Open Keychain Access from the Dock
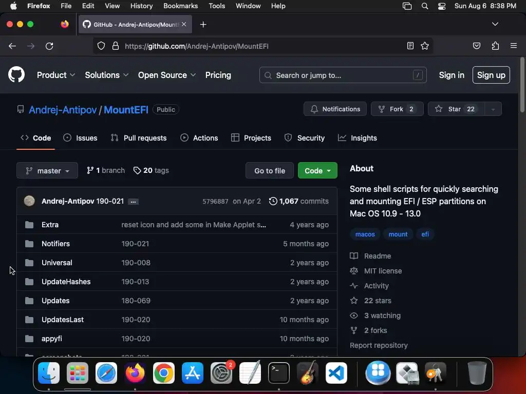 (435, 373)
